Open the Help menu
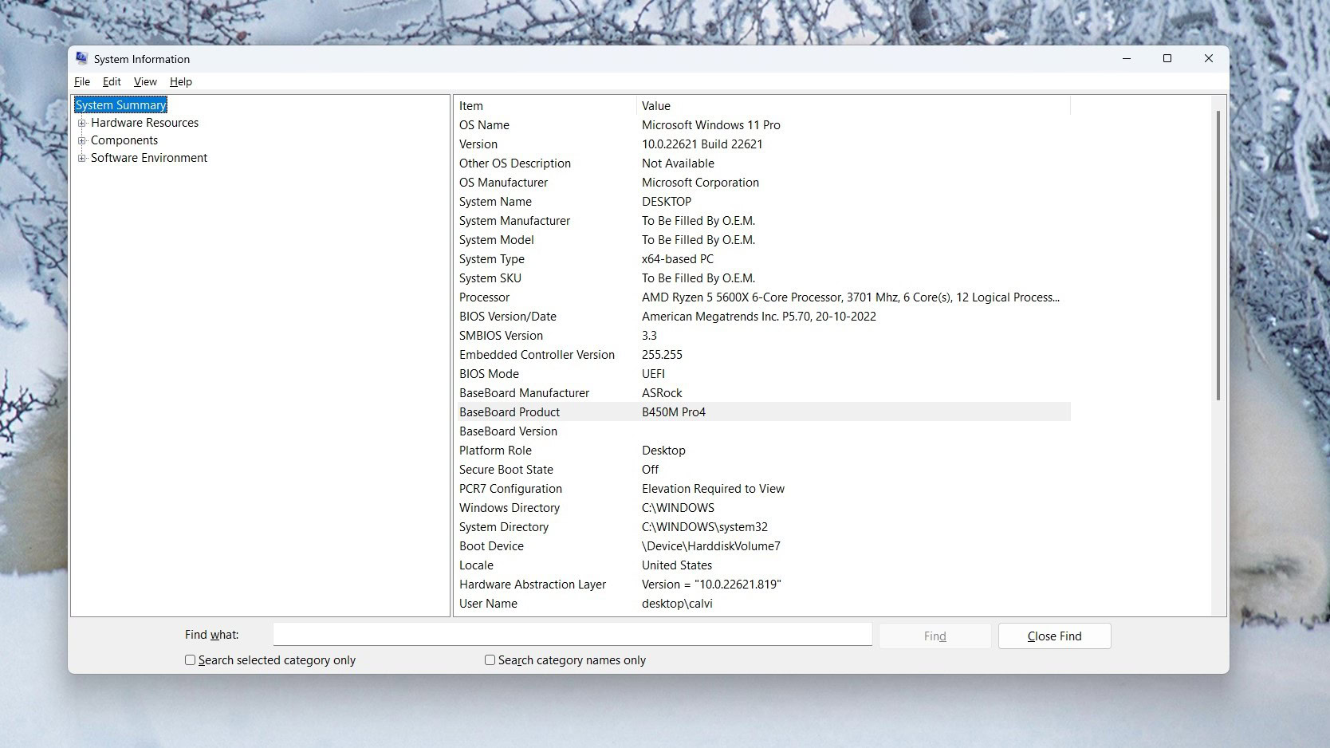The height and width of the screenshot is (748, 1330). pos(181,81)
